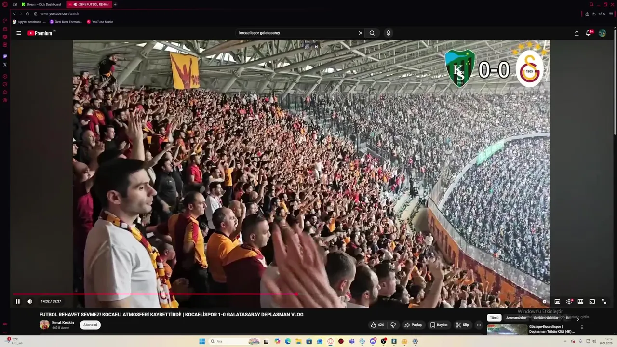
Task: Subscribe using the Abone ol button
Action: (90, 325)
